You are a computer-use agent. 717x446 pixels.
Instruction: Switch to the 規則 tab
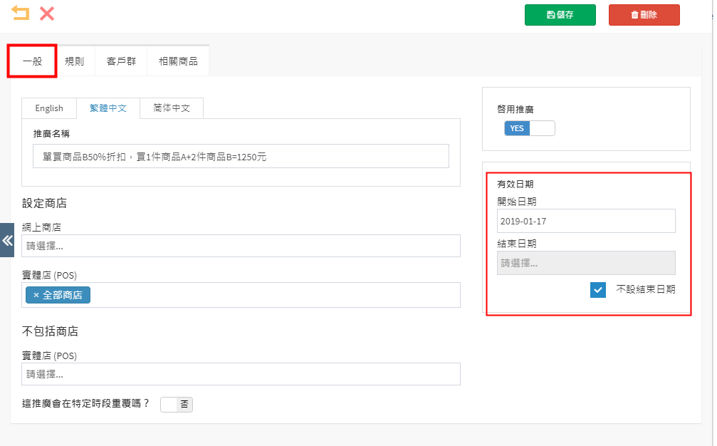coord(74,61)
